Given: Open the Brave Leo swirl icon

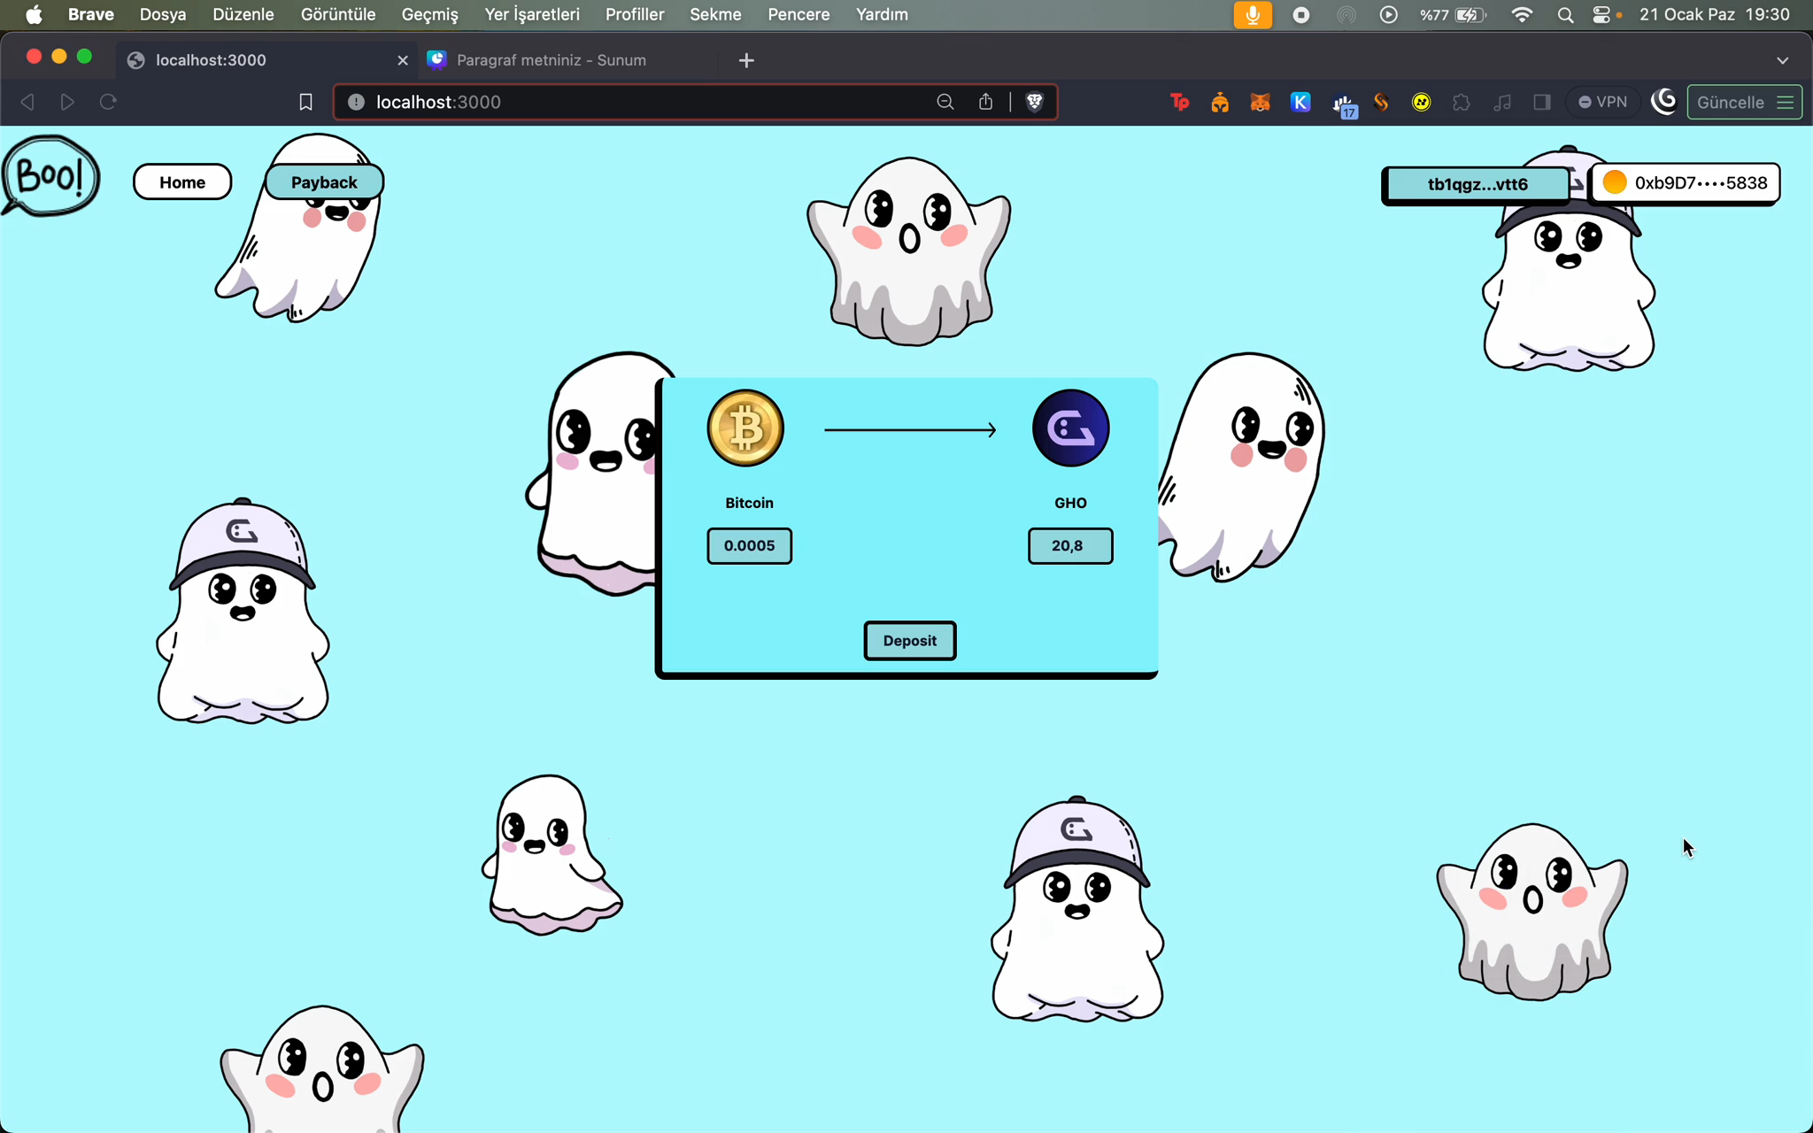Looking at the screenshot, I should (1664, 102).
